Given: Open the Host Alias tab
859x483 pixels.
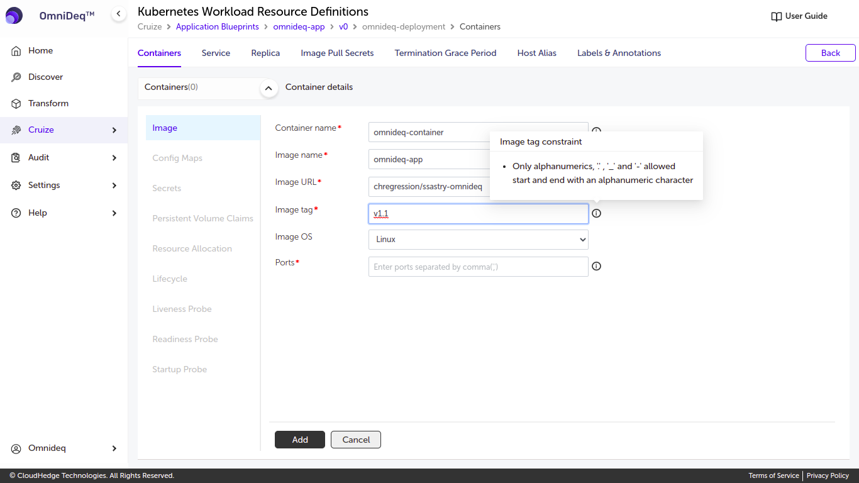Looking at the screenshot, I should pos(537,53).
